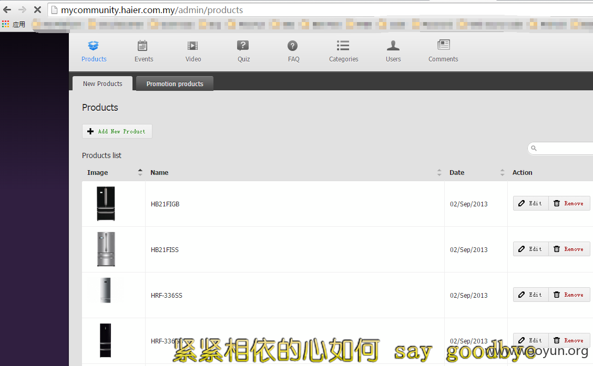Click the search magnifier icon
Viewport: 593px width, 366px height.
(534, 148)
